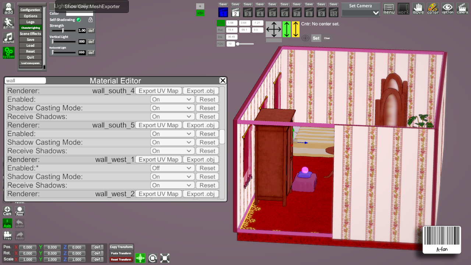Select the rotate gizmo tool
This screenshot has height=265, width=471.
(x=153, y=258)
